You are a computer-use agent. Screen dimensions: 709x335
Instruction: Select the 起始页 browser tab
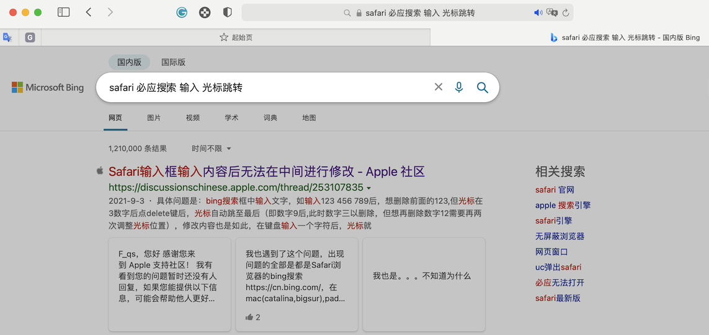pos(236,37)
